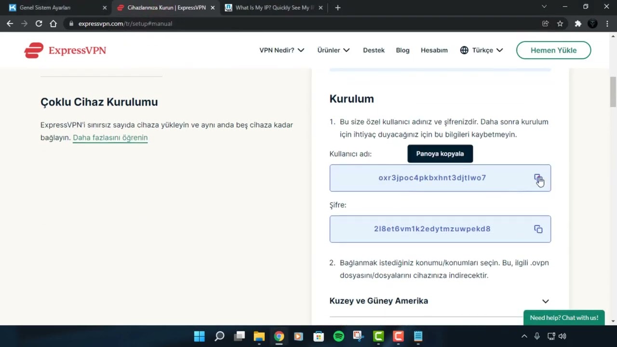This screenshot has width=617, height=347.
Task: Open Task View on the taskbar
Action: point(240,336)
